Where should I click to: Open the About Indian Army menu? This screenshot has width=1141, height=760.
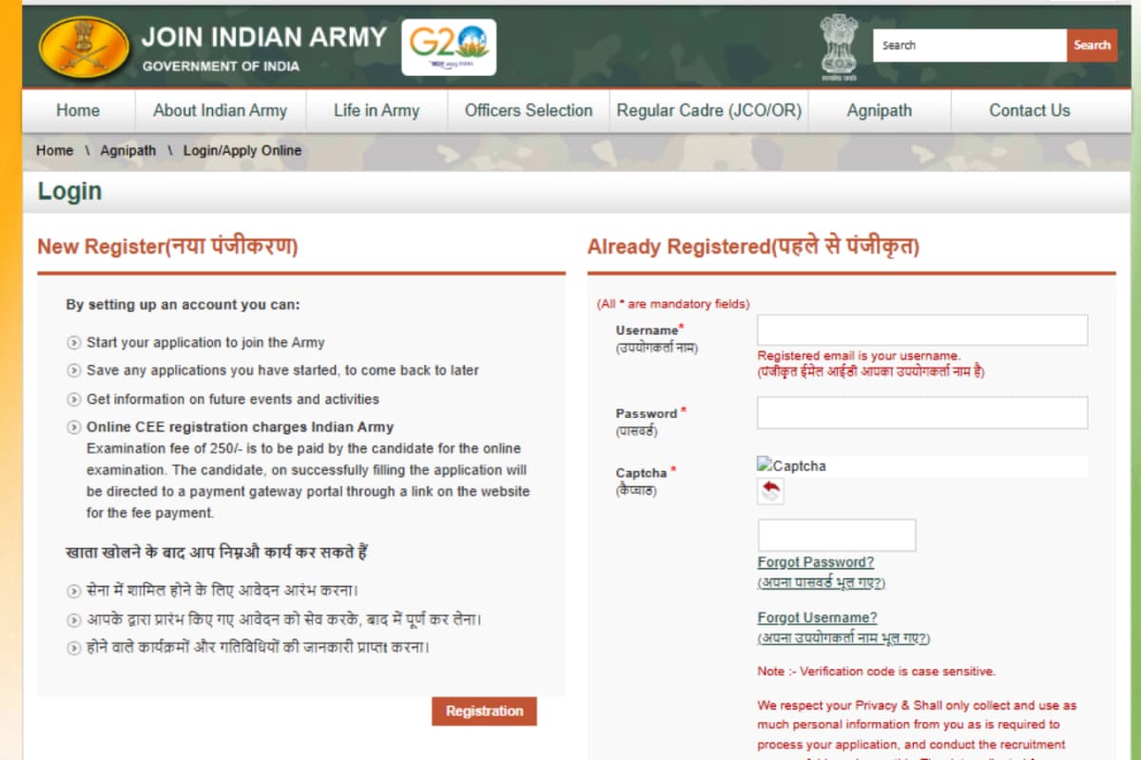point(220,110)
